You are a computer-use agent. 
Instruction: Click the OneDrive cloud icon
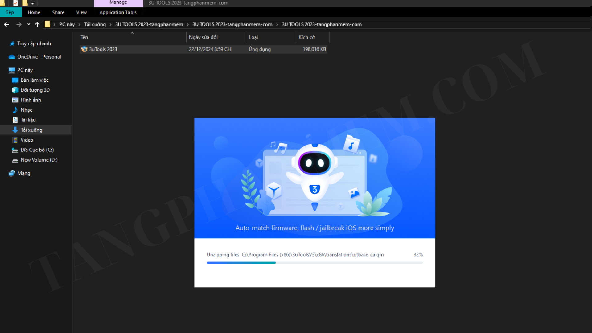point(12,57)
